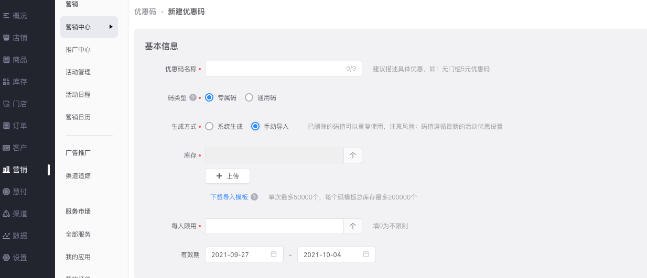
Task: Click the 数据 data icon in sidebar
Action: point(6,236)
